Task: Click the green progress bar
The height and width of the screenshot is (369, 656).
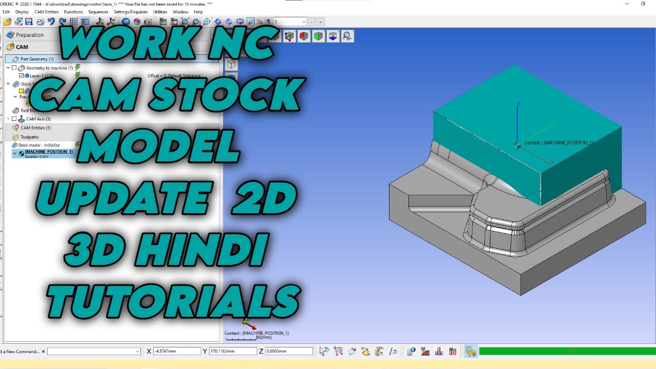Action: (x=567, y=351)
